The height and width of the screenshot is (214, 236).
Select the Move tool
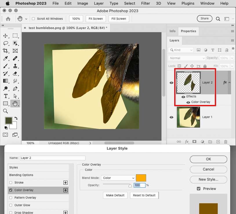5,36
